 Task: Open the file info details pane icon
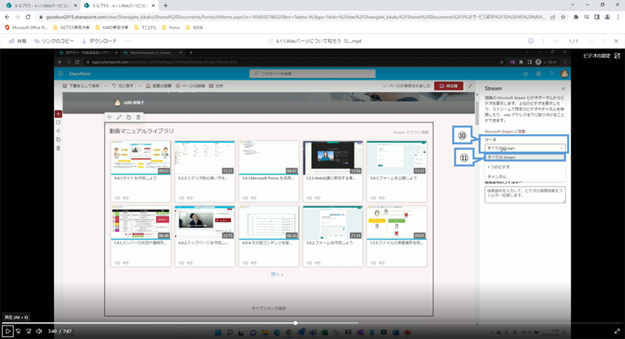pos(531,41)
